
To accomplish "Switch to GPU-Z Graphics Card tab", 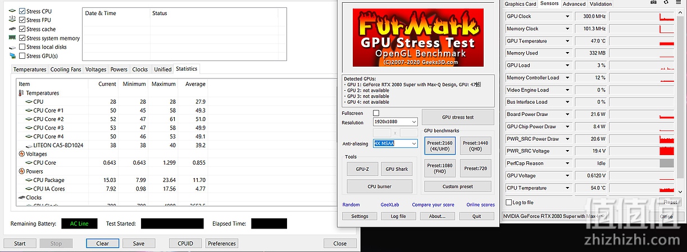I will (x=520, y=4).
